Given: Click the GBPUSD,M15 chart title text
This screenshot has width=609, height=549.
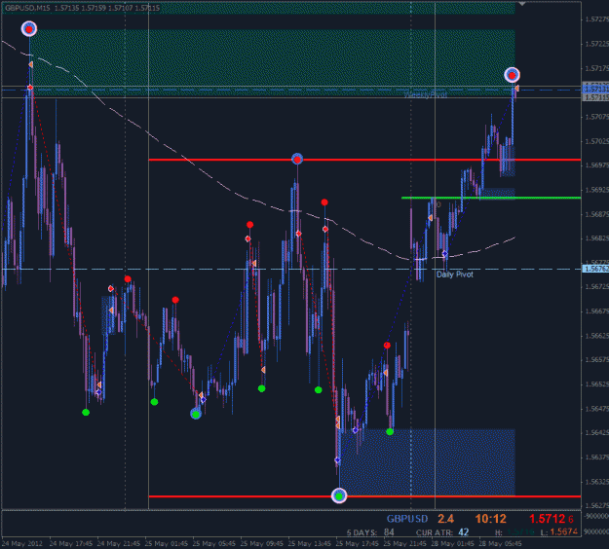Looking at the screenshot, I should tap(27, 8).
